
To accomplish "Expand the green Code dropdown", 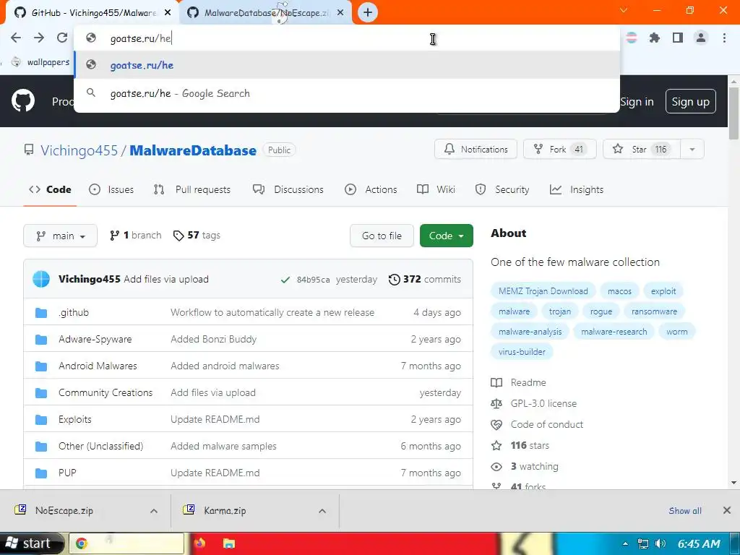I will (x=446, y=236).
